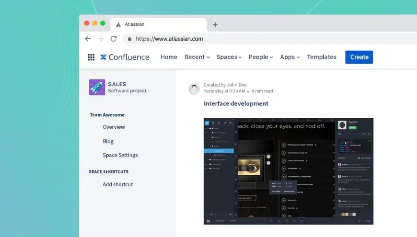
Task: Expand the Recent dropdown
Action: coord(197,57)
